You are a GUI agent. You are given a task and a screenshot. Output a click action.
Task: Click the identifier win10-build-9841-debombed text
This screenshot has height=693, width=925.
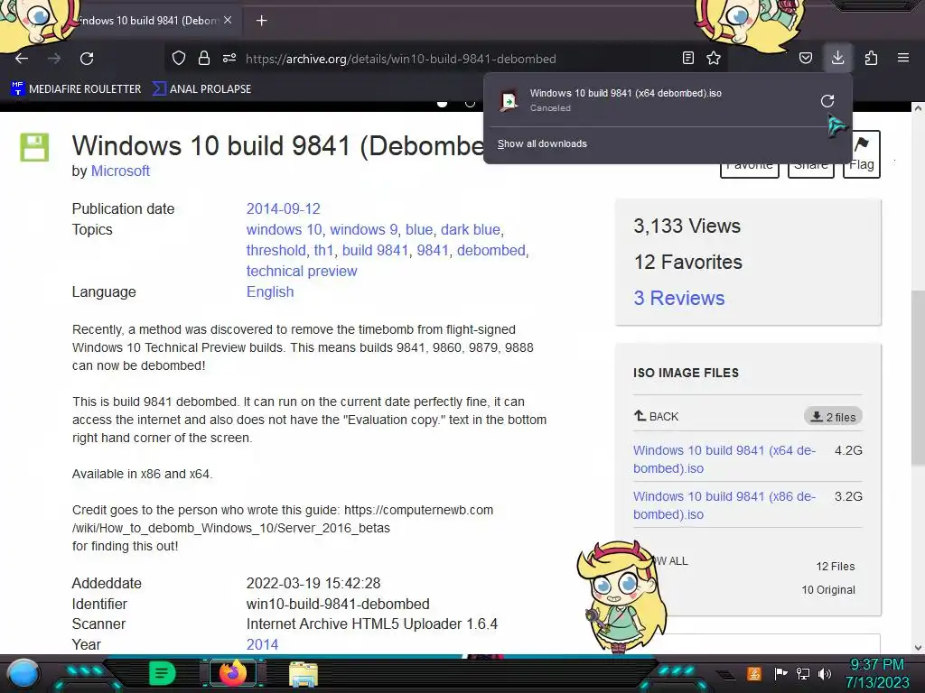338,604
